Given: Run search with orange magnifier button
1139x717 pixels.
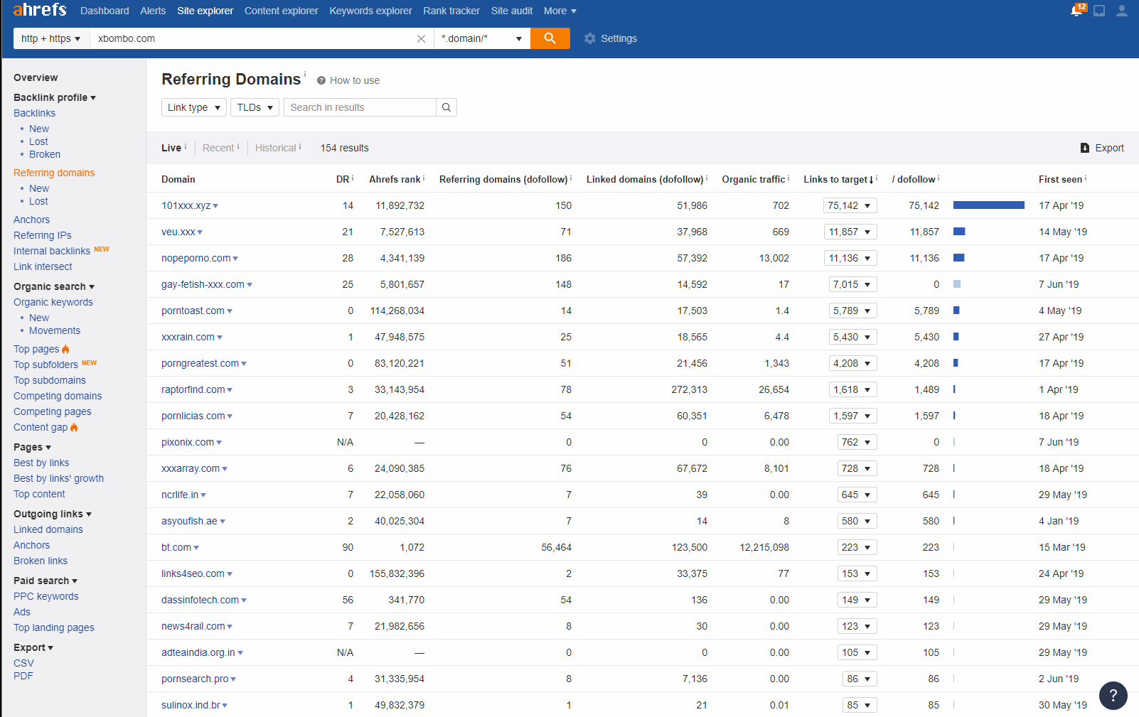Looking at the screenshot, I should pos(550,38).
